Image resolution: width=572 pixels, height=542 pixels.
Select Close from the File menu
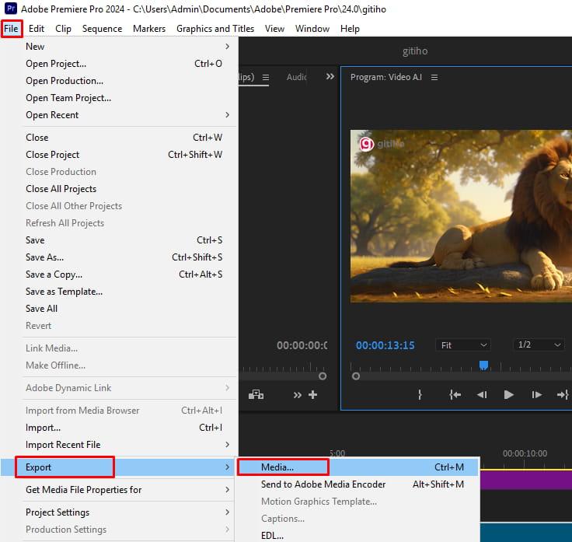pos(119,138)
